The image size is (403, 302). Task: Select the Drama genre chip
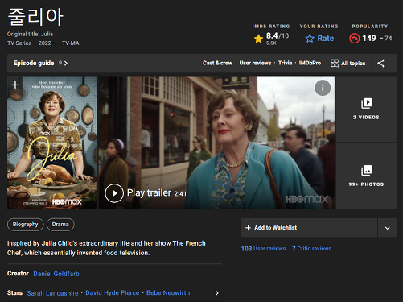[60, 225]
